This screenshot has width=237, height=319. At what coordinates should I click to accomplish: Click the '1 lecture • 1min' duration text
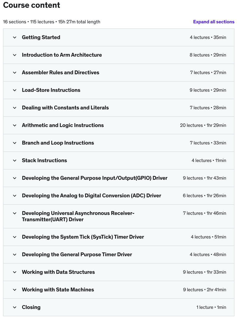tap(211, 307)
